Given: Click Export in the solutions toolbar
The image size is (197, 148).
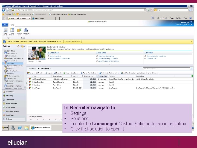Looking at the screenshot, I should click(x=57, y=73).
